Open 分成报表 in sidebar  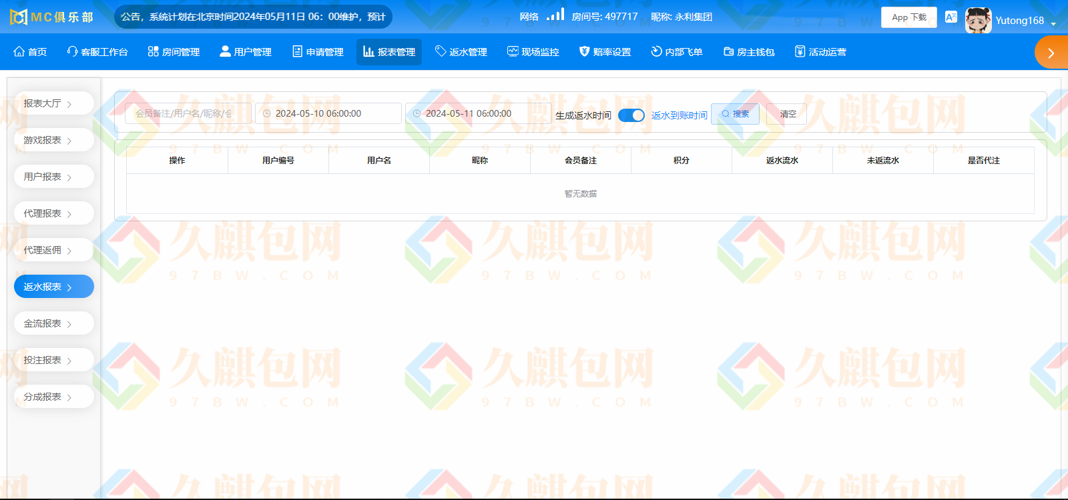click(x=54, y=397)
